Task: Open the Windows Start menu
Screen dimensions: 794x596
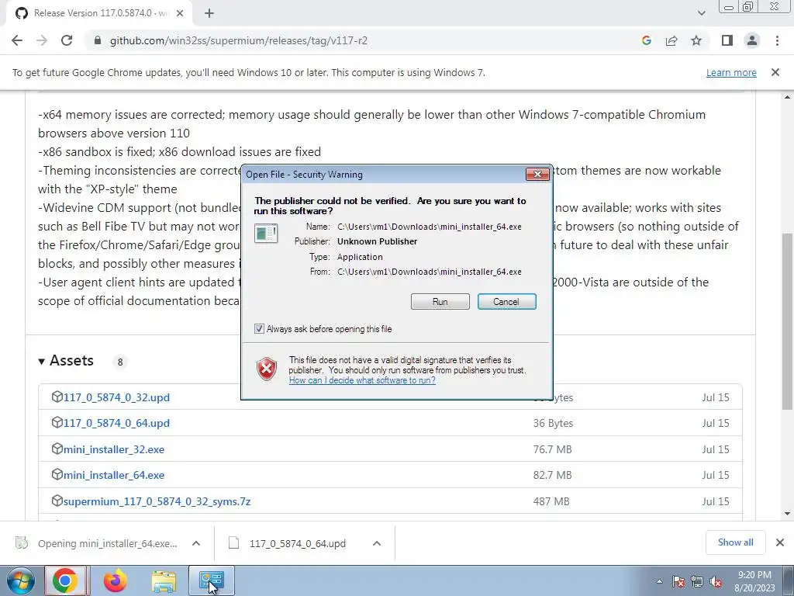Action: click(20, 580)
